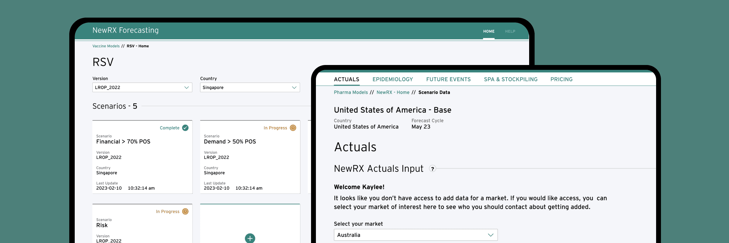Follow the Vaccine Models breadcrumb link
The width and height of the screenshot is (729, 243).
click(x=106, y=46)
